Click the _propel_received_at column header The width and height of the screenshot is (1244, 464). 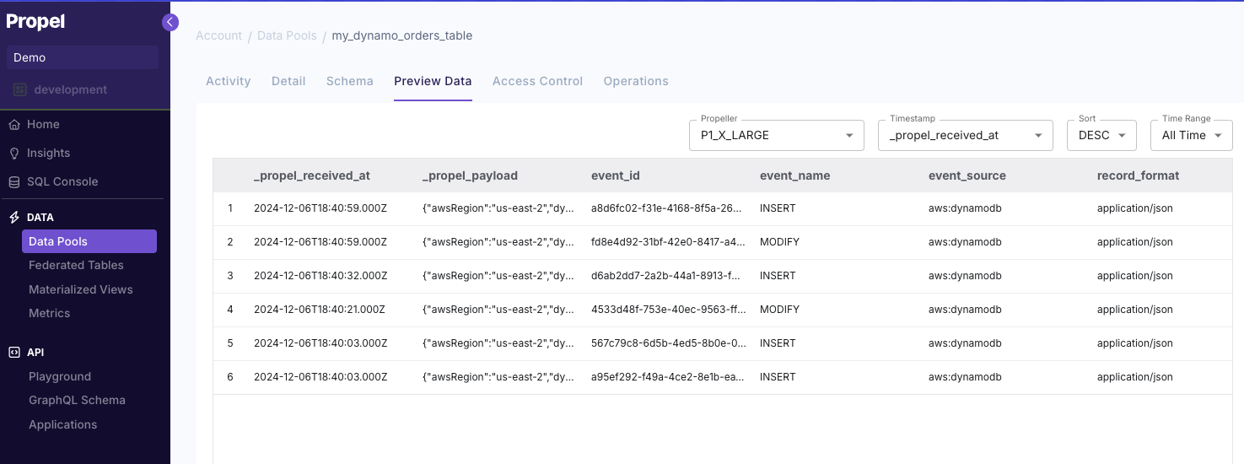312,175
